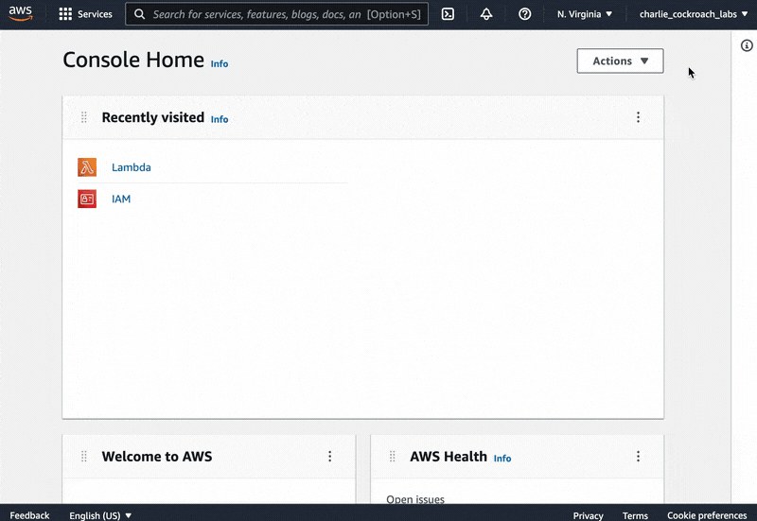
Task: Launch CloudShell terminal icon
Action: tap(448, 14)
